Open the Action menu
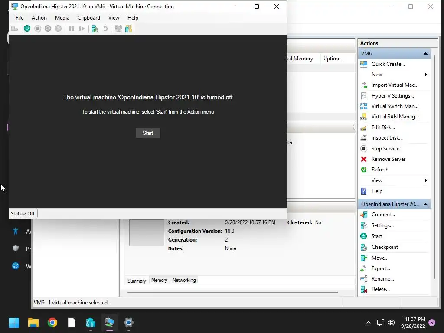444x333 pixels. tap(39, 17)
